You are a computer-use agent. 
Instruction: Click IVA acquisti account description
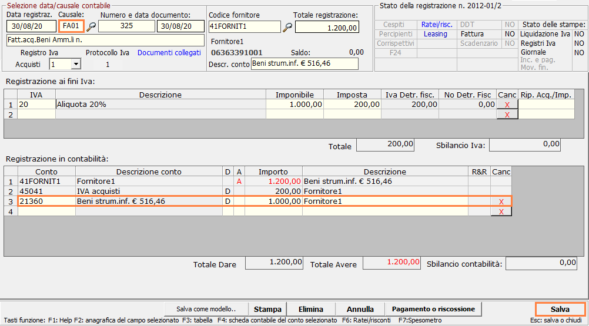point(149,191)
